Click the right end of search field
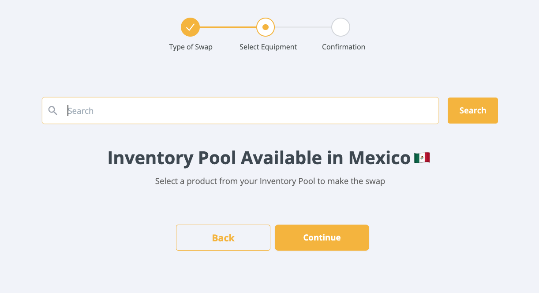539x293 pixels. click(x=428, y=111)
